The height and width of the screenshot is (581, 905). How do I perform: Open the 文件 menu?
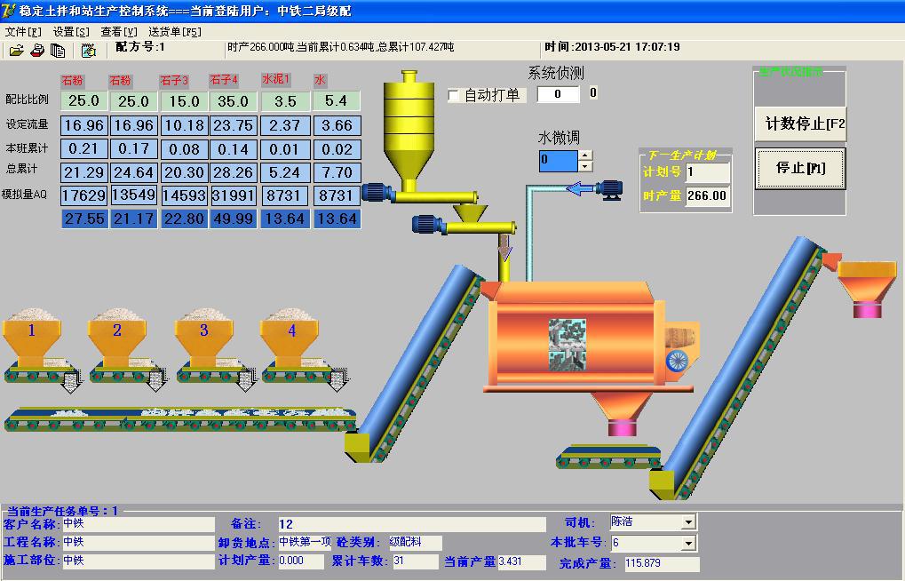(23, 31)
